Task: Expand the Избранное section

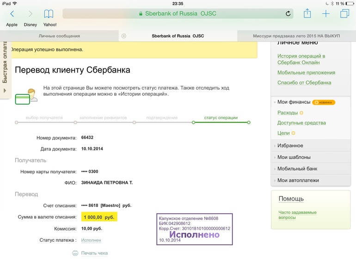Action: click(x=311, y=146)
